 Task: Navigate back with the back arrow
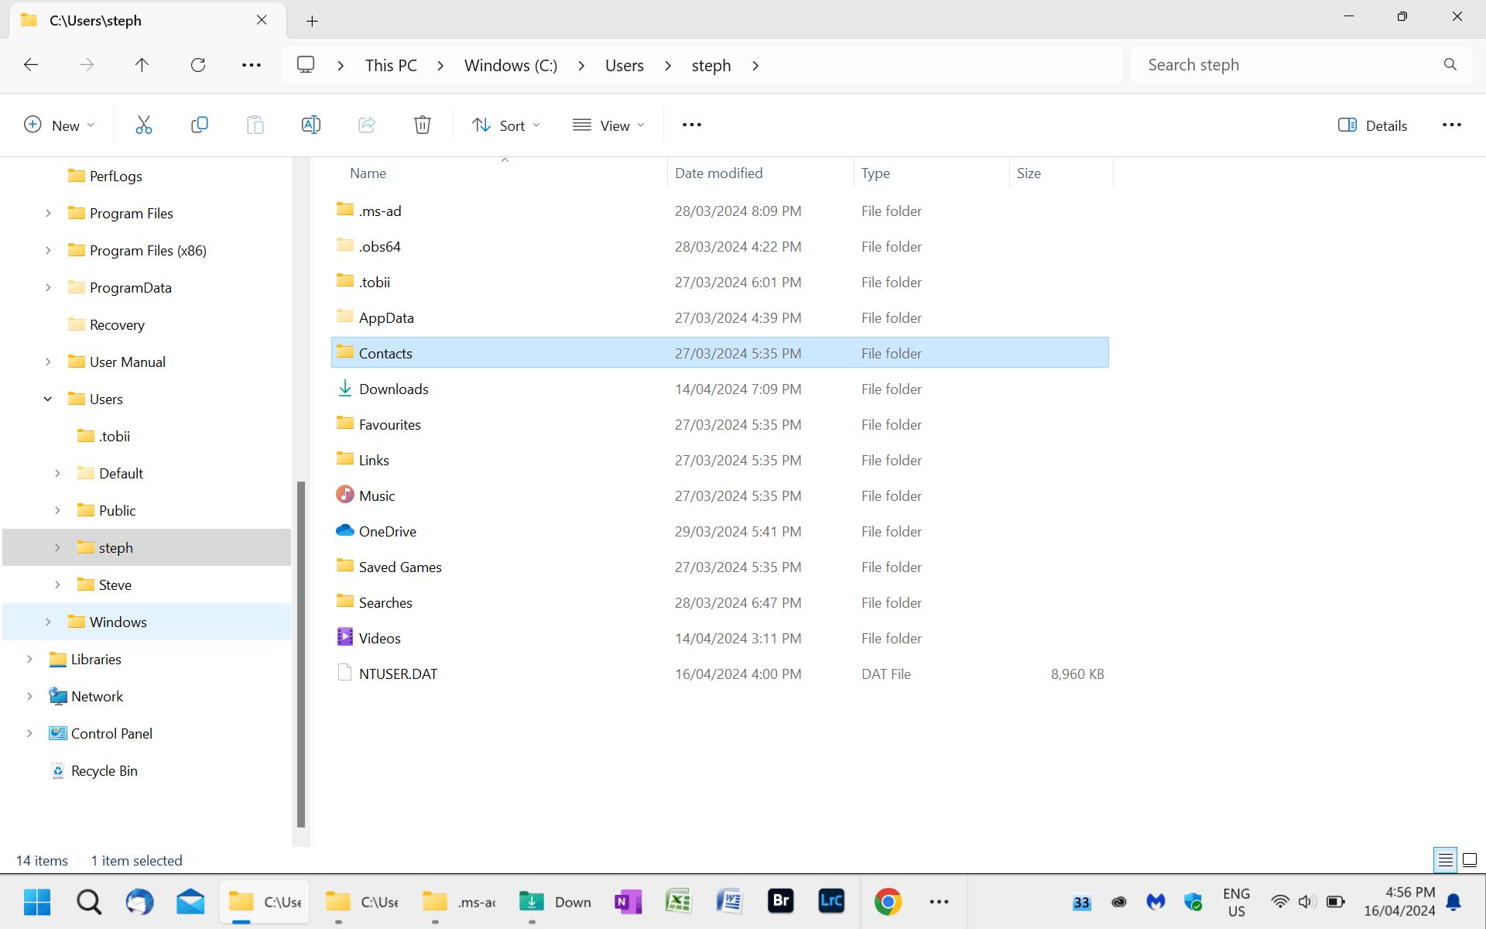31,65
